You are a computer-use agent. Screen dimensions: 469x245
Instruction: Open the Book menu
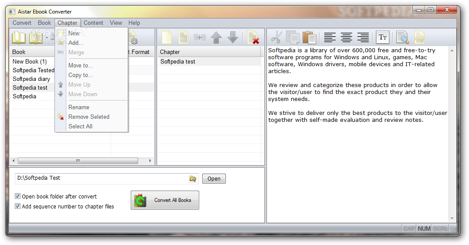44,23
